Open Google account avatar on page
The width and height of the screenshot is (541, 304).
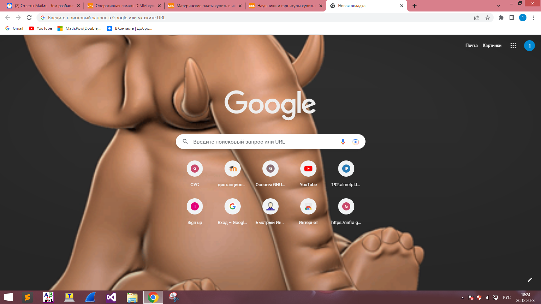tap(530, 46)
